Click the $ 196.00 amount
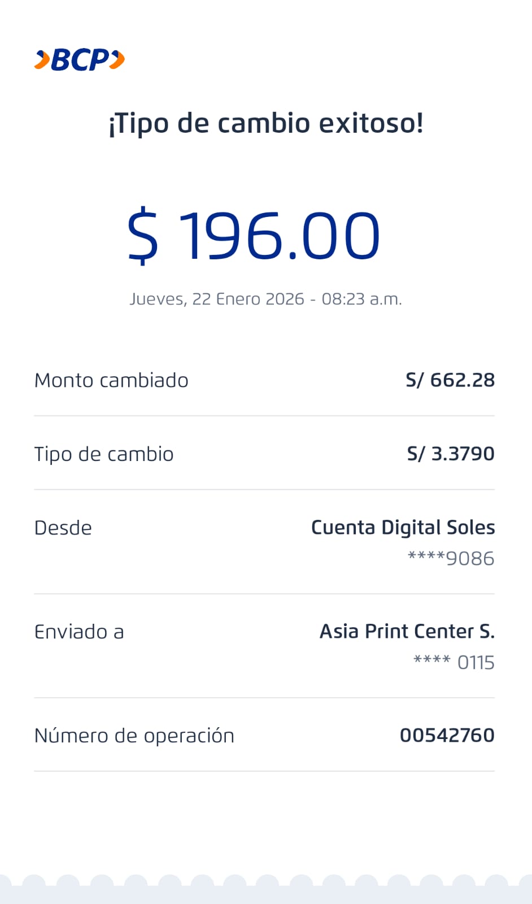This screenshot has height=904, width=532. [x=254, y=236]
